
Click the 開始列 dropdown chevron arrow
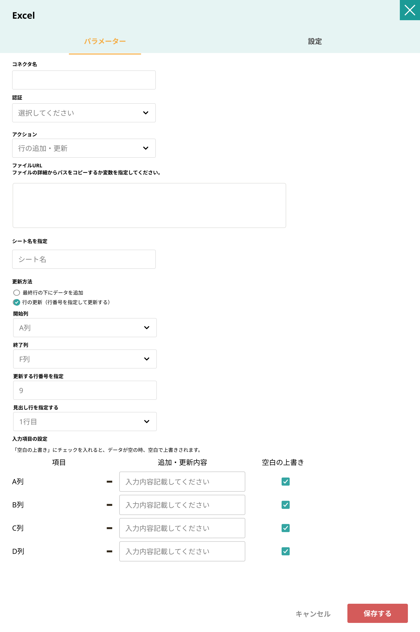pyautogui.click(x=147, y=328)
